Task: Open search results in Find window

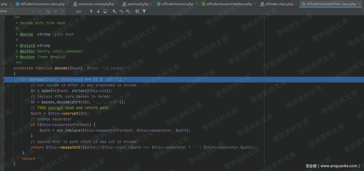Action: click(105, 11)
